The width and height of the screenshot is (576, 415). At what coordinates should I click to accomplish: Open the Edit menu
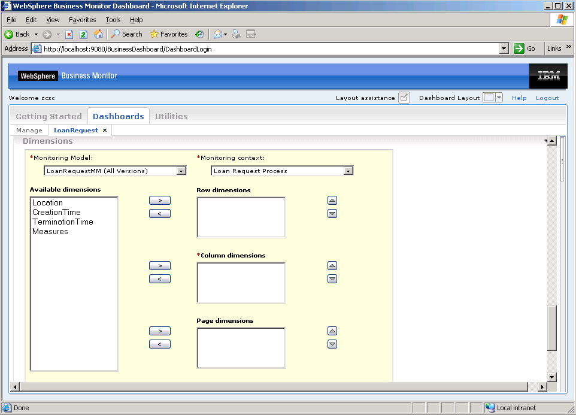[31, 20]
